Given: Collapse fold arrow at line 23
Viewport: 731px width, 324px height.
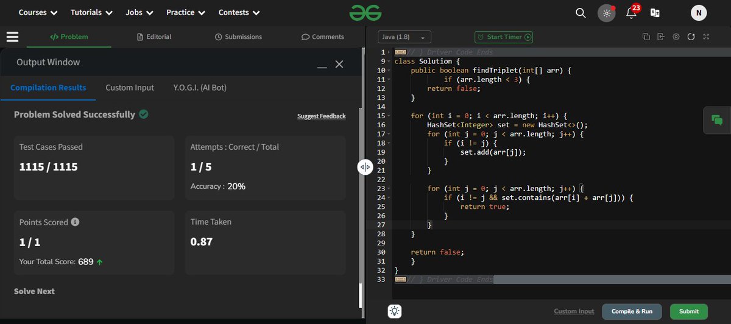Looking at the screenshot, I should pyautogui.click(x=389, y=189).
